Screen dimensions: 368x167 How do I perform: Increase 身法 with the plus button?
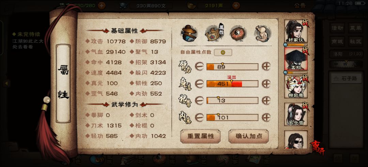pyautogui.click(x=266, y=83)
